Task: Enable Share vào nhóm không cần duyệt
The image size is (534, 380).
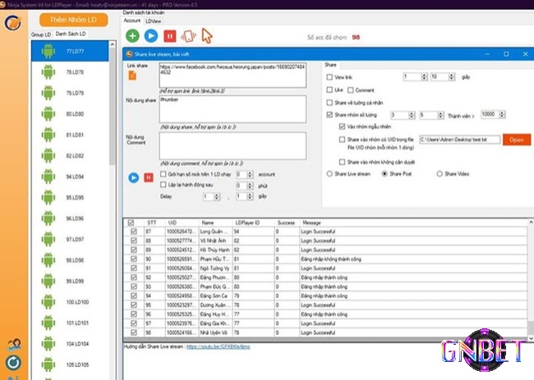Action: 342,162
